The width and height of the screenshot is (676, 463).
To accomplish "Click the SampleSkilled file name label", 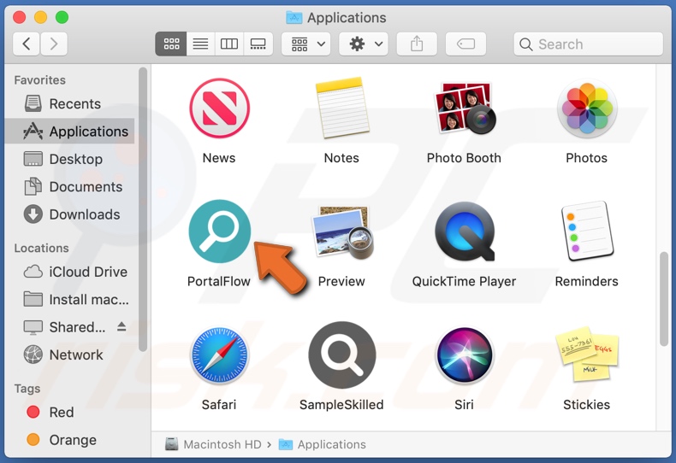I will pos(341,405).
